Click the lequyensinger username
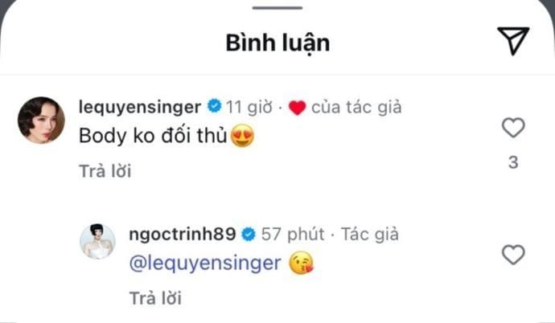The image size is (555, 323). point(141,107)
